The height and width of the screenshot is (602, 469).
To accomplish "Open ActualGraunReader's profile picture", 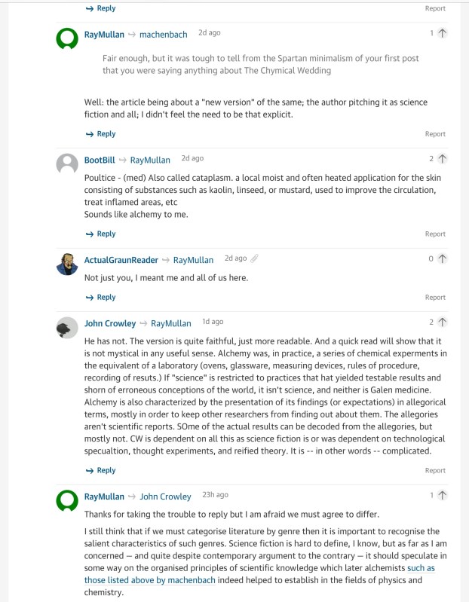I will click(x=67, y=264).
